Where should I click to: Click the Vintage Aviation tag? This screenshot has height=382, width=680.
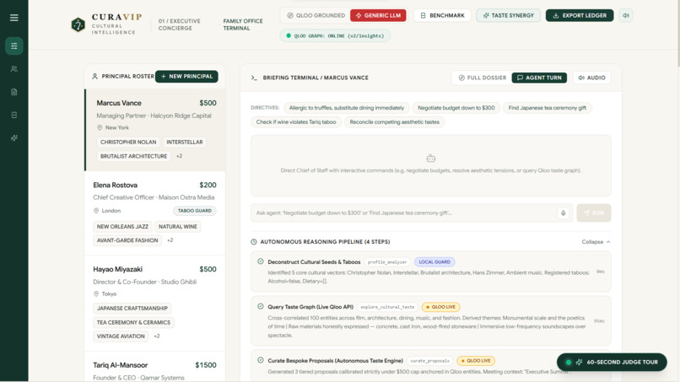[x=121, y=336]
